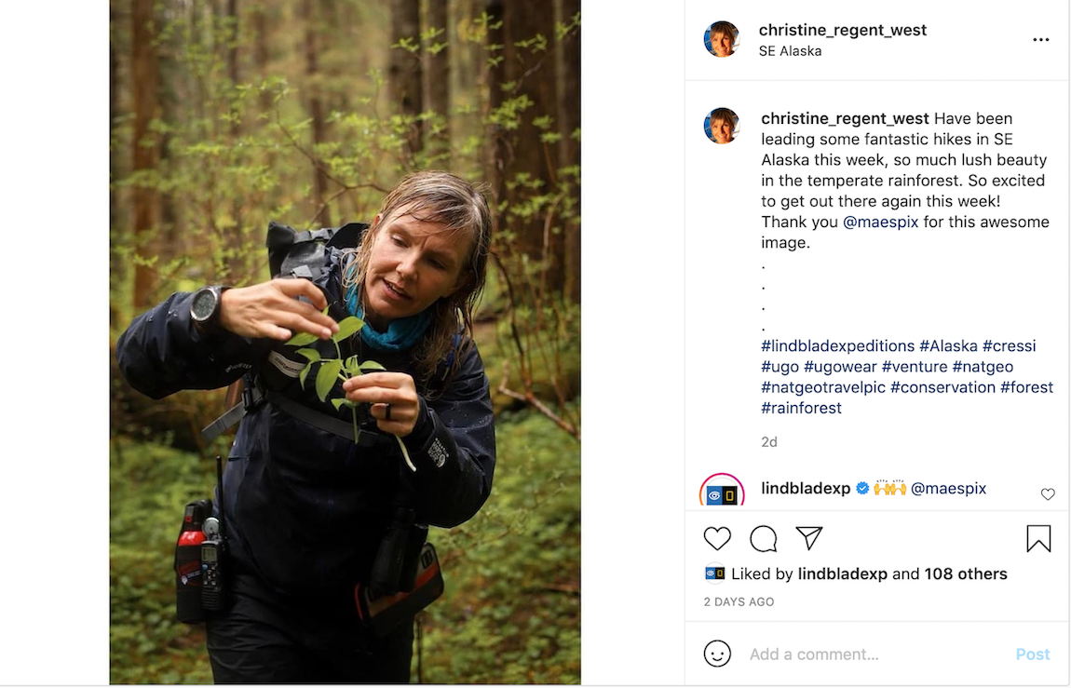Open header profile picture of christine_regent_west
The width and height of the screenshot is (1071, 688).
point(722,40)
